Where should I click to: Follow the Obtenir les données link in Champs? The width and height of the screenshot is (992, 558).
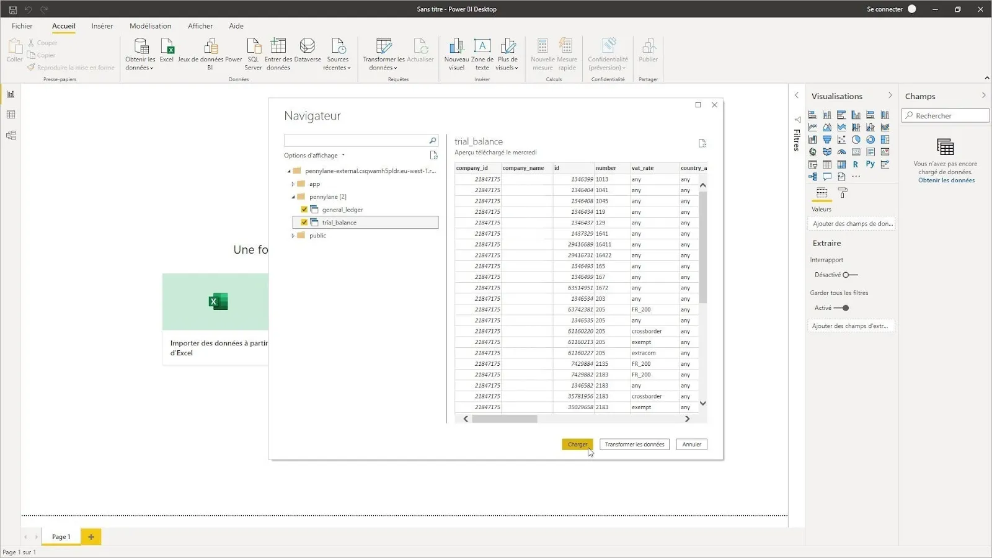[x=946, y=180]
